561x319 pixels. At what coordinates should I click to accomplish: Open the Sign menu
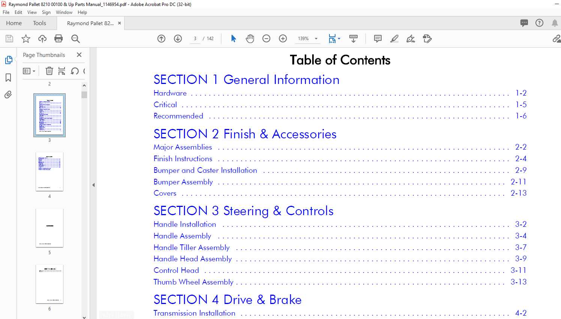(x=46, y=12)
